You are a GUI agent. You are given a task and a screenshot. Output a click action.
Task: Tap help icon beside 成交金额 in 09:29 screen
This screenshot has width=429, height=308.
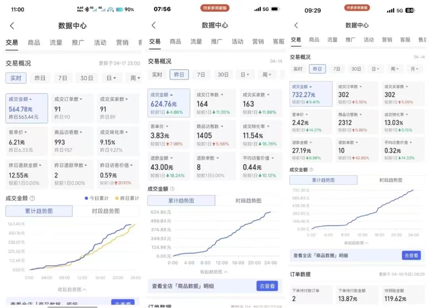point(311,170)
